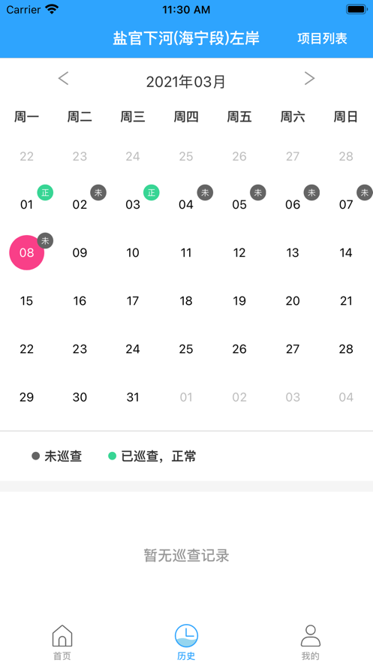Tap the 盐官下河(海宁段)左岸 title
The height and width of the screenshot is (663, 373).
[x=186, y=38]
